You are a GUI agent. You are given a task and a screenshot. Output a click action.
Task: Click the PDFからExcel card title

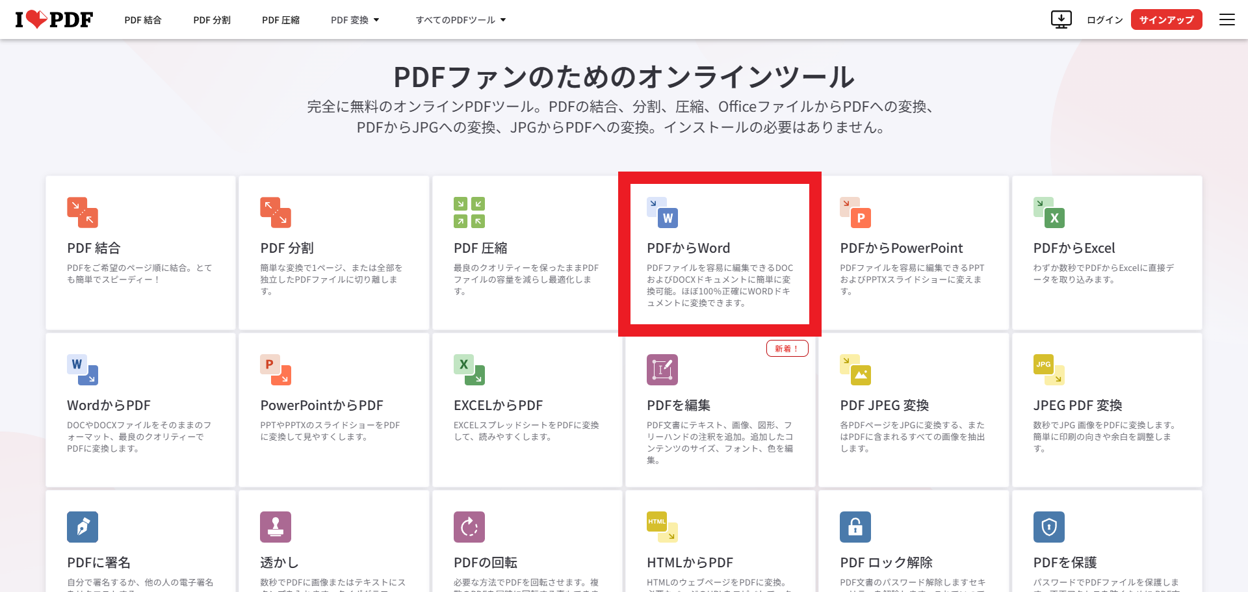pos(1074,248)
